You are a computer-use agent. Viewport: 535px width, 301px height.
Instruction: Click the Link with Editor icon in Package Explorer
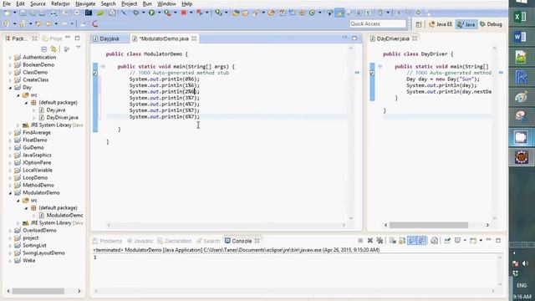point(53,48)
